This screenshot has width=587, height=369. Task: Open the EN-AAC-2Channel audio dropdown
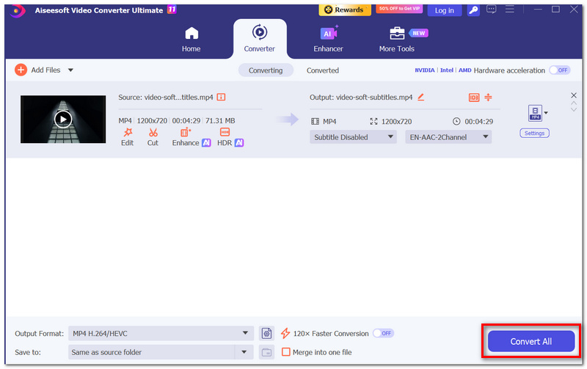click(448, 137)
